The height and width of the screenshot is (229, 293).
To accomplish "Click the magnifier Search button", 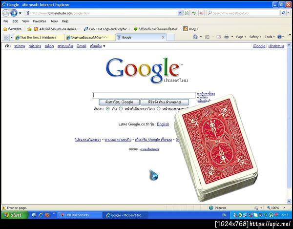I will pos(283,13).
